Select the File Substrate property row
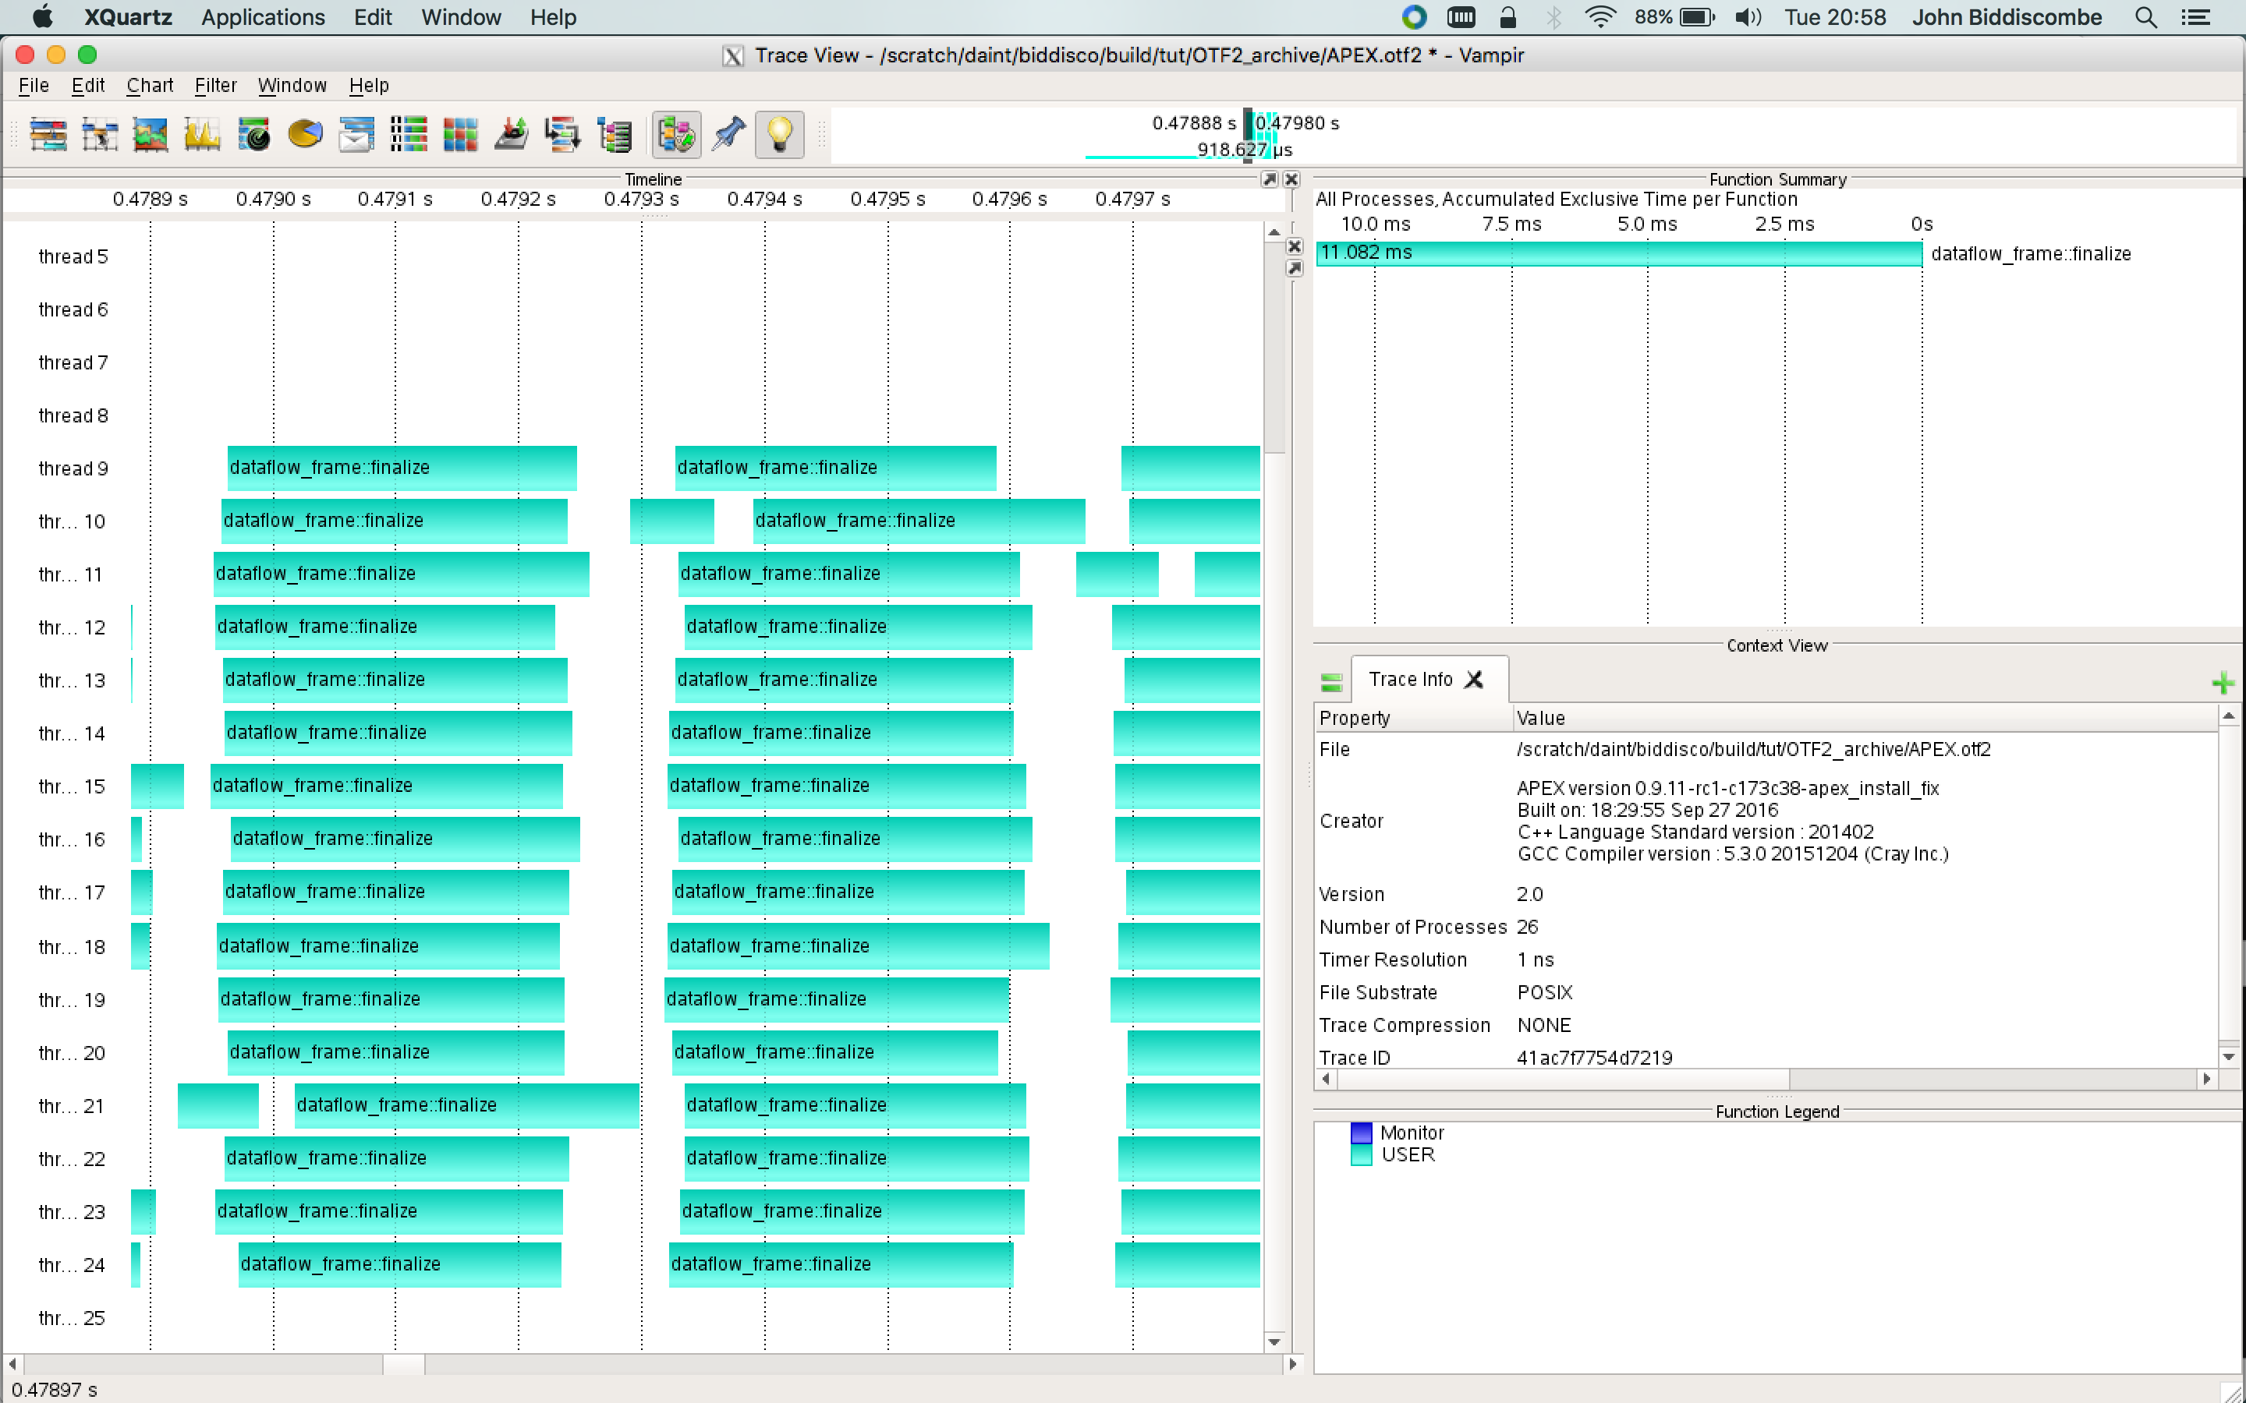2246x1403 pixels. [1766, 993]
